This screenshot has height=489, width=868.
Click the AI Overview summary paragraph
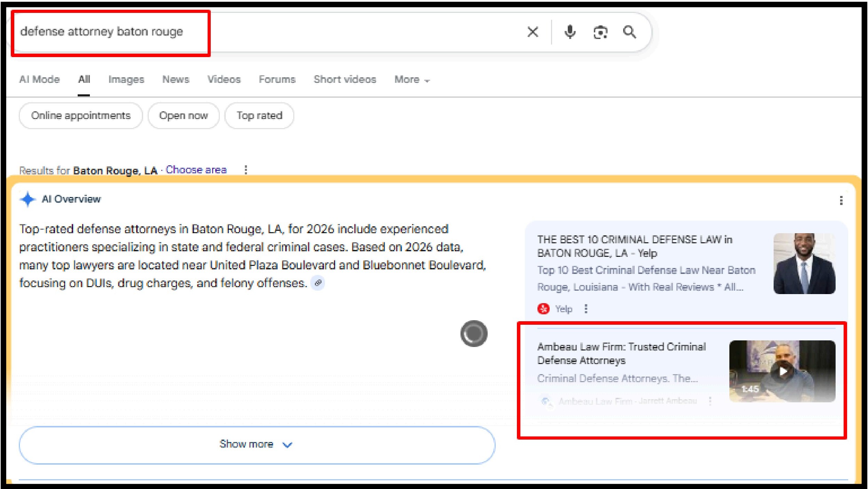click(253, 256)
